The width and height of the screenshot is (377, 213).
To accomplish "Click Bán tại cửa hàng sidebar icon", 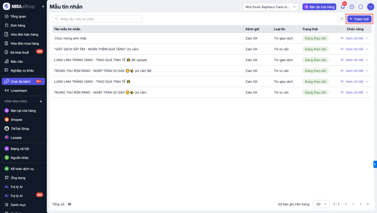I will coord(7,111).
